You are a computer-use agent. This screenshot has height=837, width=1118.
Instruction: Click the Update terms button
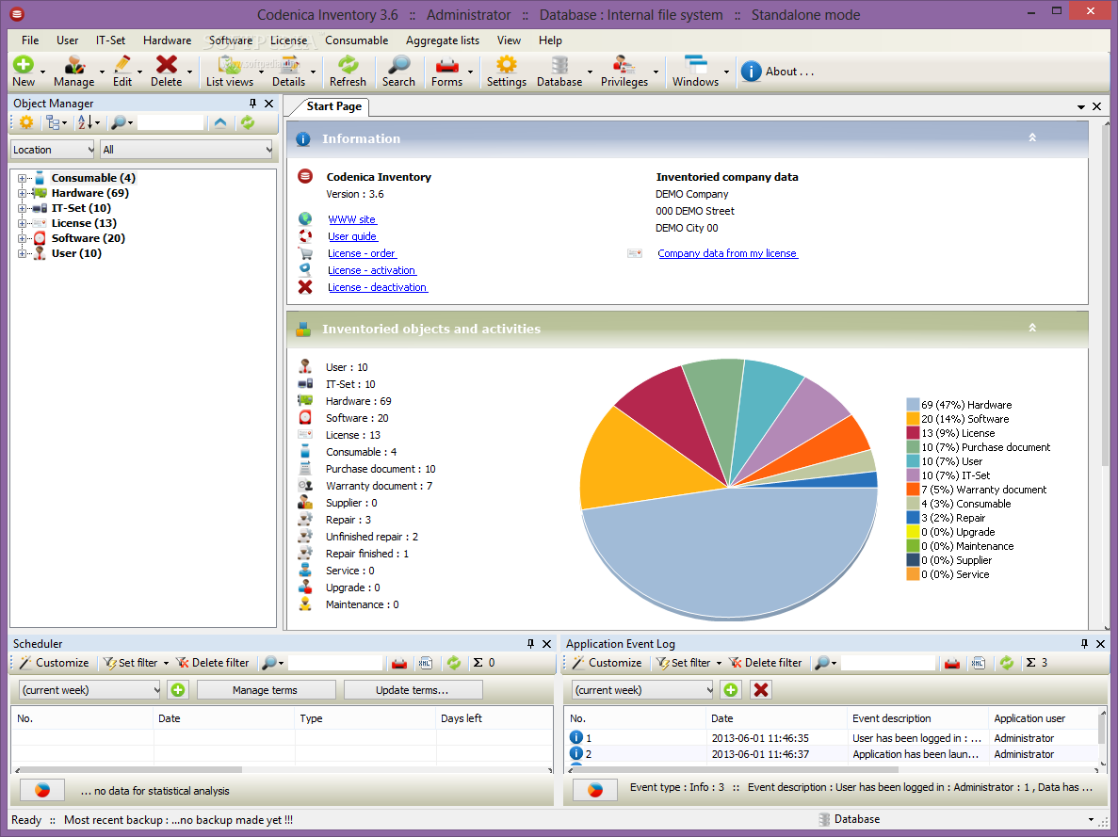(x=413, y=690)
